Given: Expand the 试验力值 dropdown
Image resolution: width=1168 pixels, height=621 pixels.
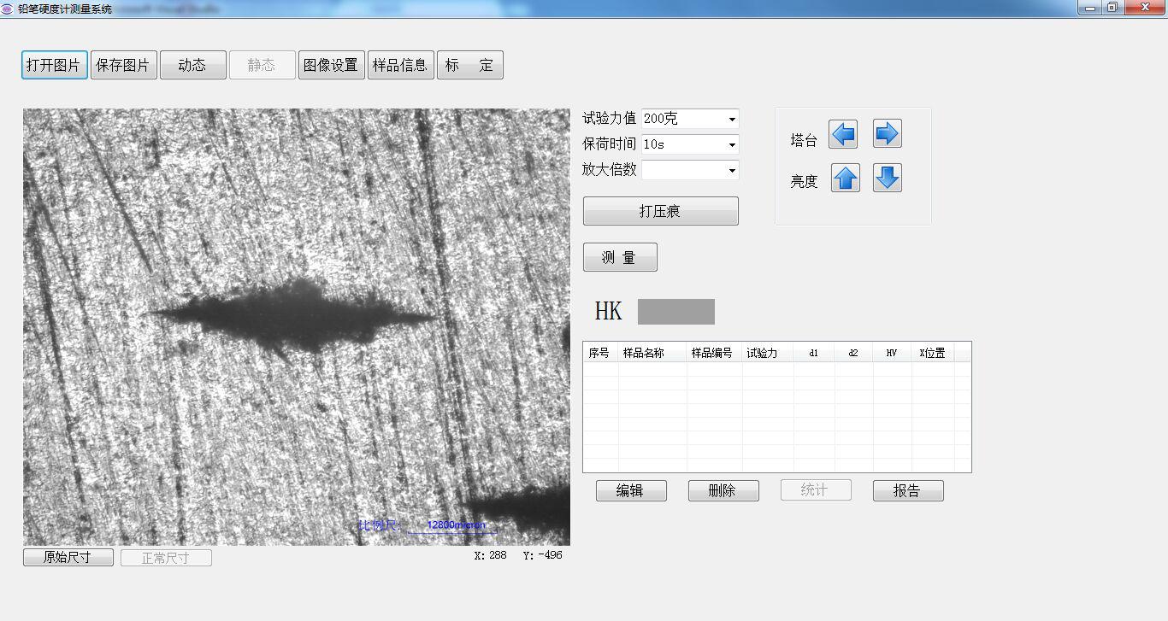Looking at the screenshot, I should click(732, 120).
